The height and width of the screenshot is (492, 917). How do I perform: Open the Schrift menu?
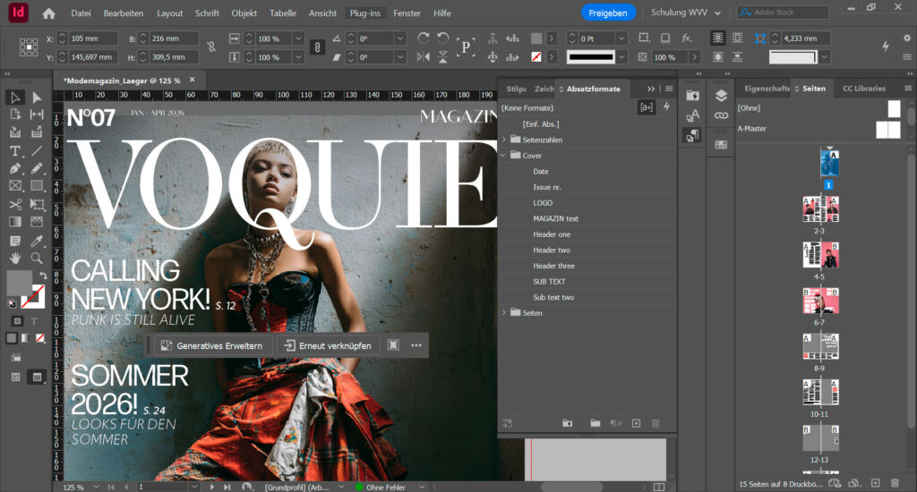point(207,13)
